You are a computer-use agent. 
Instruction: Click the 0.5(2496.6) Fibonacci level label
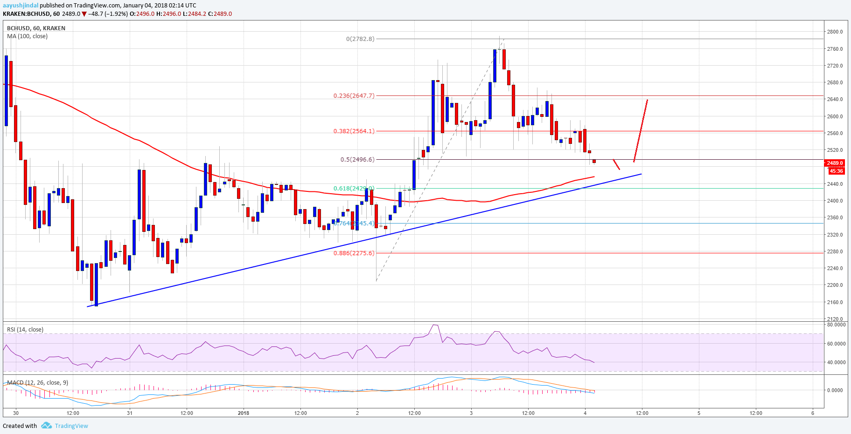click(357, 160)
